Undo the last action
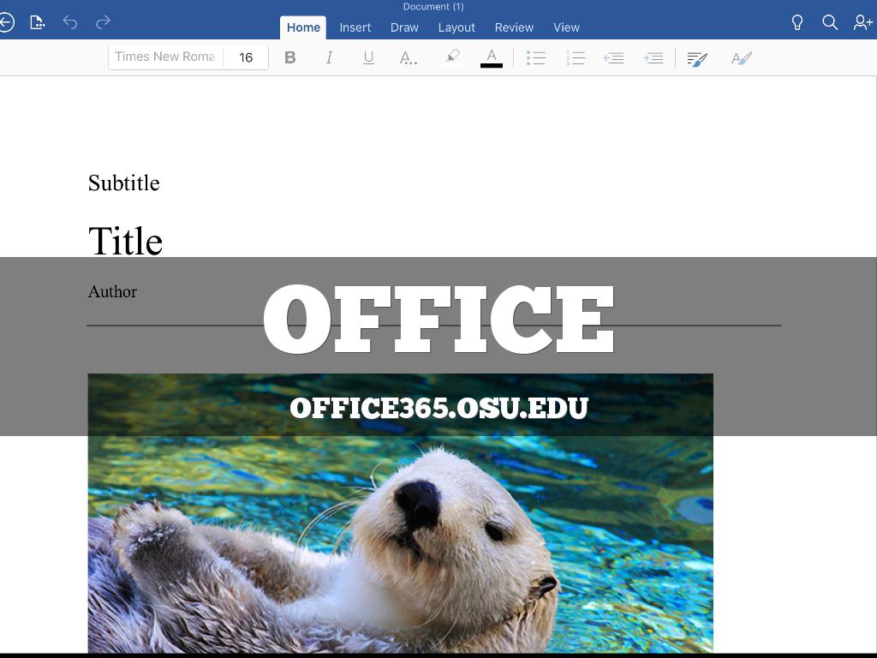 70,22
